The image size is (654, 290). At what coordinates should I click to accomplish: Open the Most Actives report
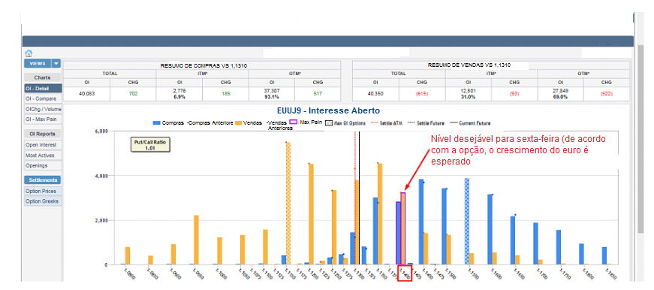(43, 156)
